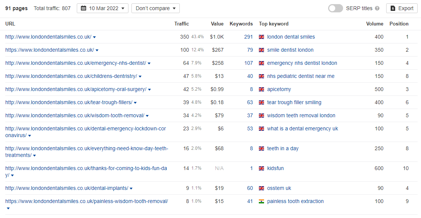Click the 'apicetomy' top keyword

(279, 90)
